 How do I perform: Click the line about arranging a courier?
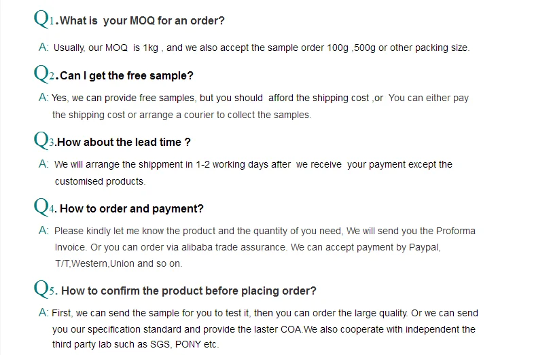pyautogui.click(x=181, y=115)
